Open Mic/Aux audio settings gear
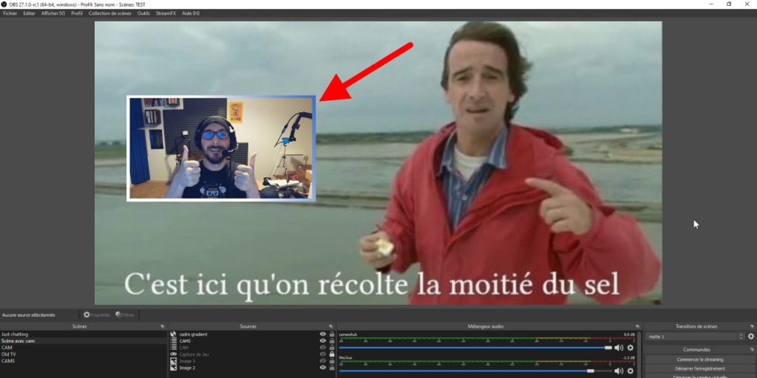Image resolution: width=757 pixels, height=378 pixels. (x=630, y=371)
